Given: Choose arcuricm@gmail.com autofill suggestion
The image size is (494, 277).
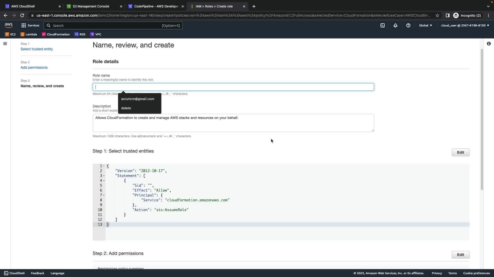Looking at the screenshot, I should (138, 99).
